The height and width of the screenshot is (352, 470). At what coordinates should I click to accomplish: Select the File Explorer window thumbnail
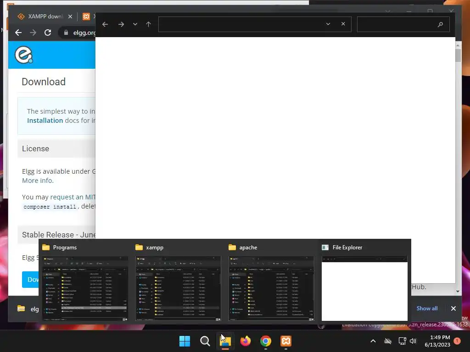click(x=364, y=289)
